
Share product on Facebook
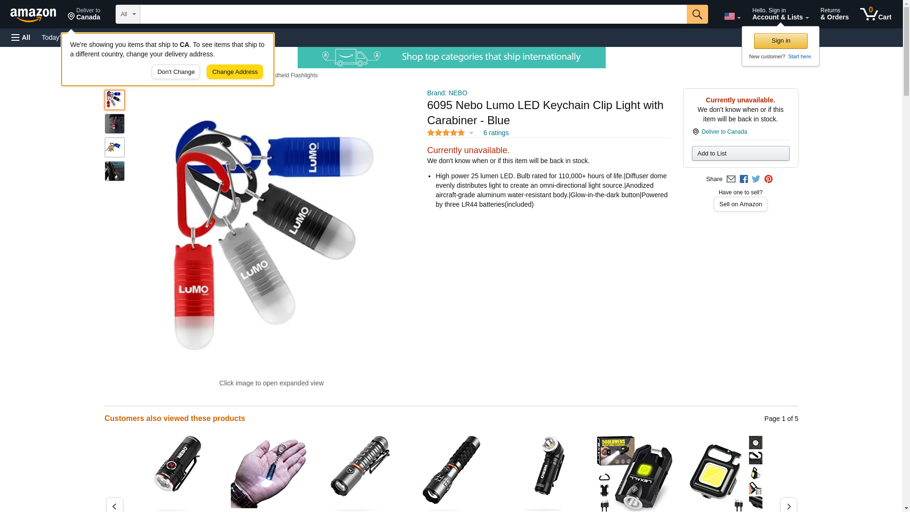tap(744, 179)
